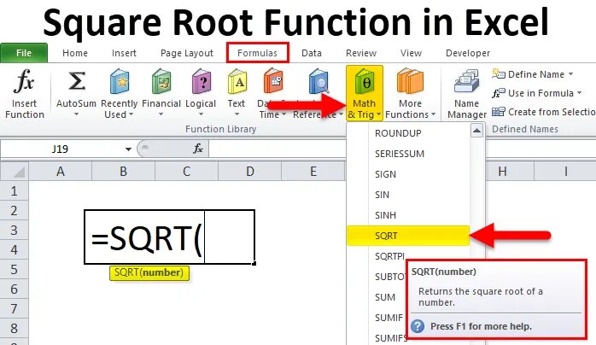Click the Create from Selection icon
596x345 pixels.
[499, 112]
